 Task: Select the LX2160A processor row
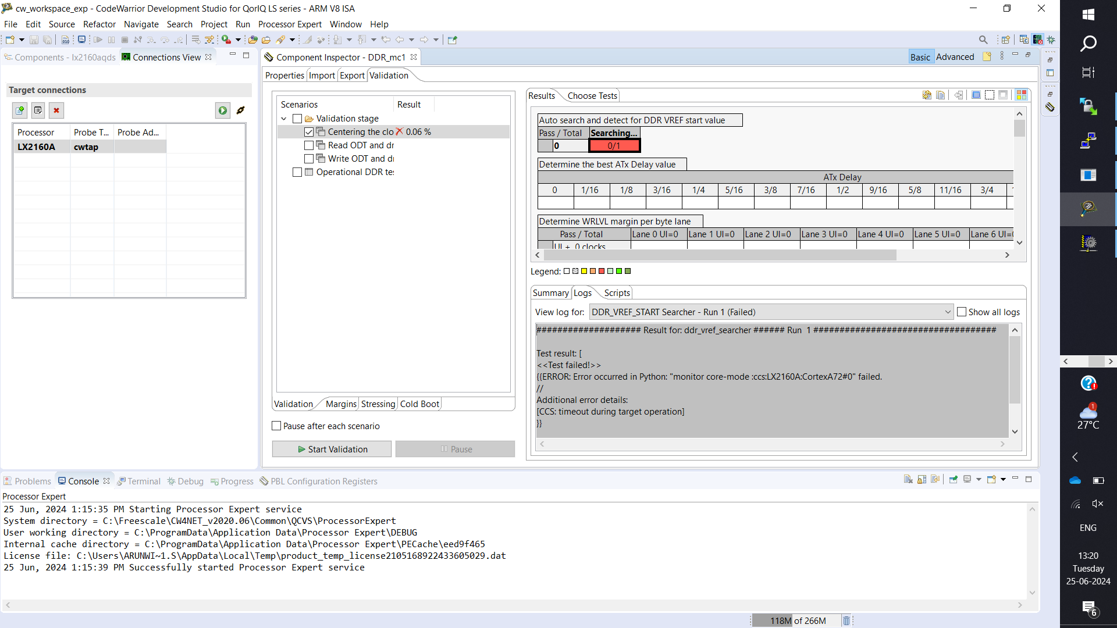36,147
